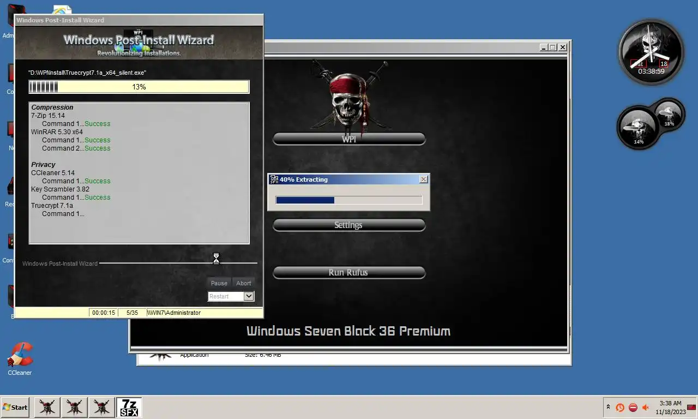Open the muted volume speaker tray icon
This screenshot has width=698, height=419.
tap(646, 408)
